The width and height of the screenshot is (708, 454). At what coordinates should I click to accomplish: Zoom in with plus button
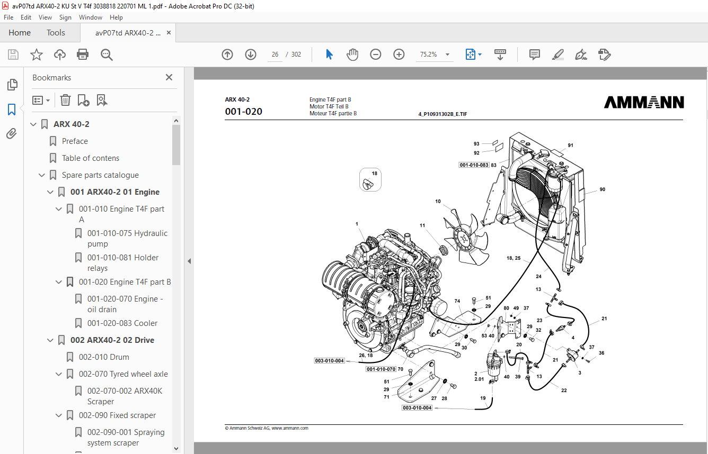click(x=399, y=55)
